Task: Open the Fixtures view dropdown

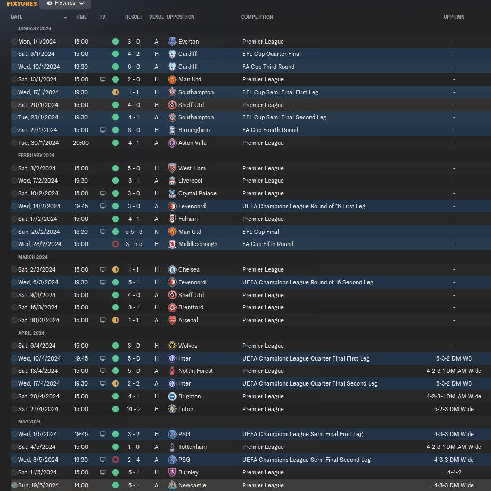Action: tap(65, 3)
